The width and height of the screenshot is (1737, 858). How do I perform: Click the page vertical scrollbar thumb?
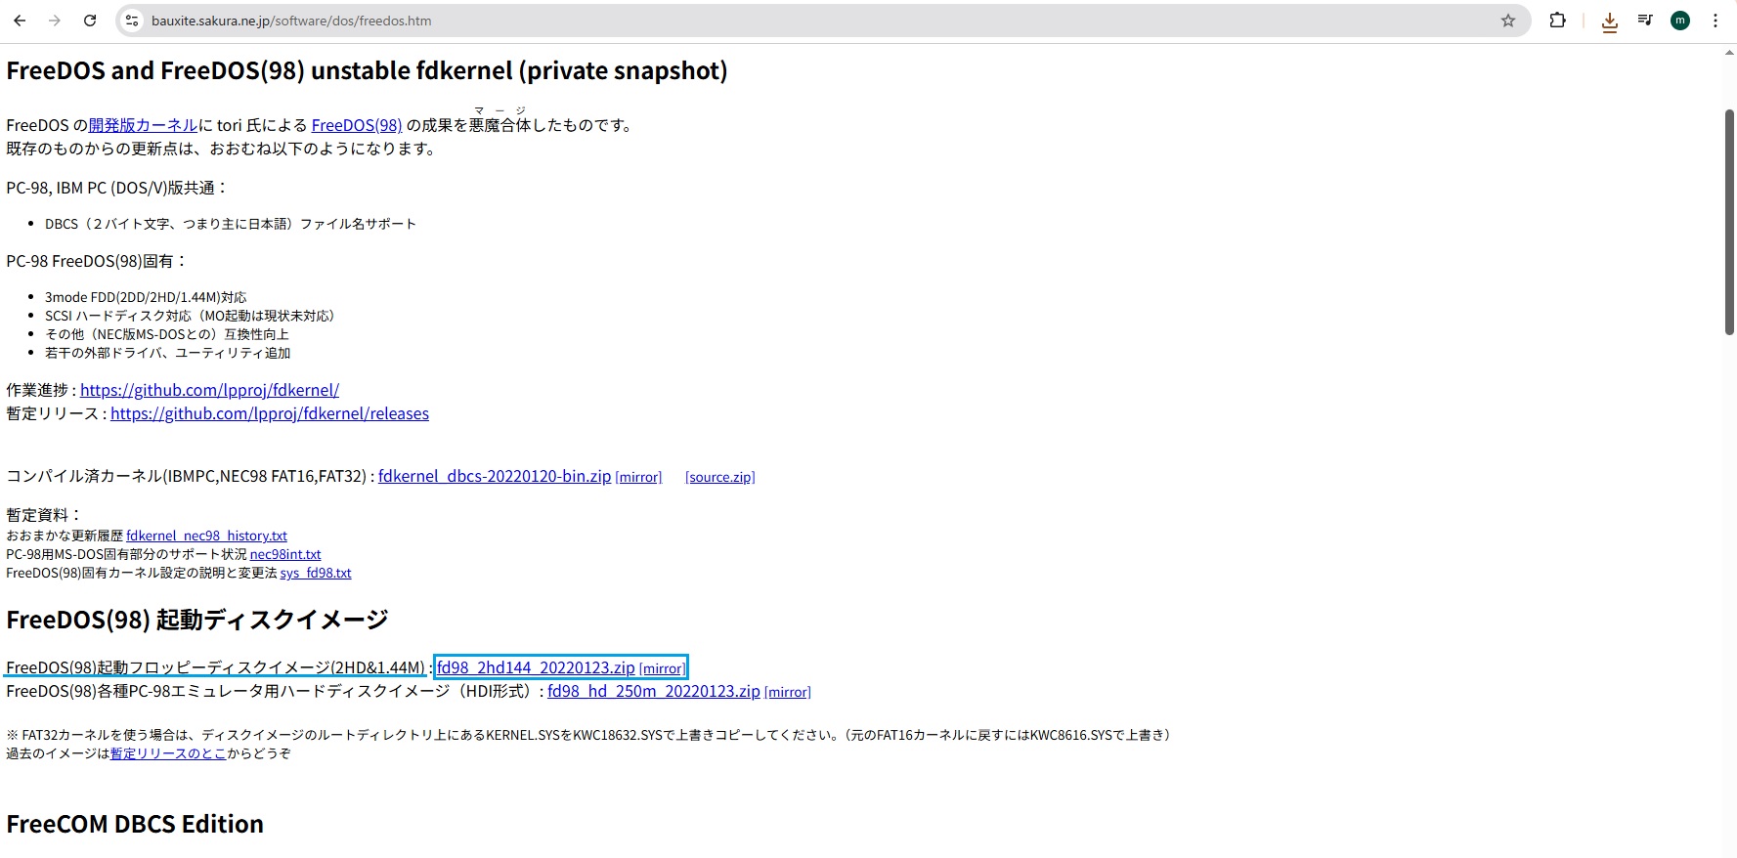click(1729, 223)
